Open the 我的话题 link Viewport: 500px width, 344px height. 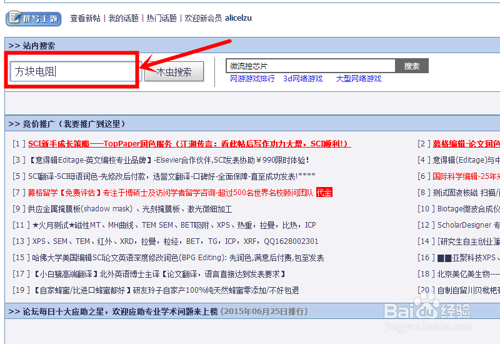[123, 18]
